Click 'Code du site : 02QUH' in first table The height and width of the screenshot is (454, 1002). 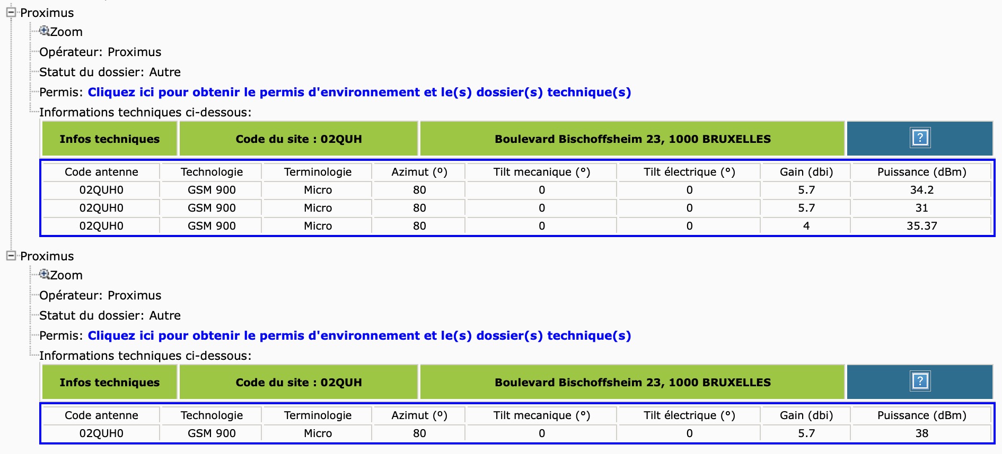click(x=299, y=139)
